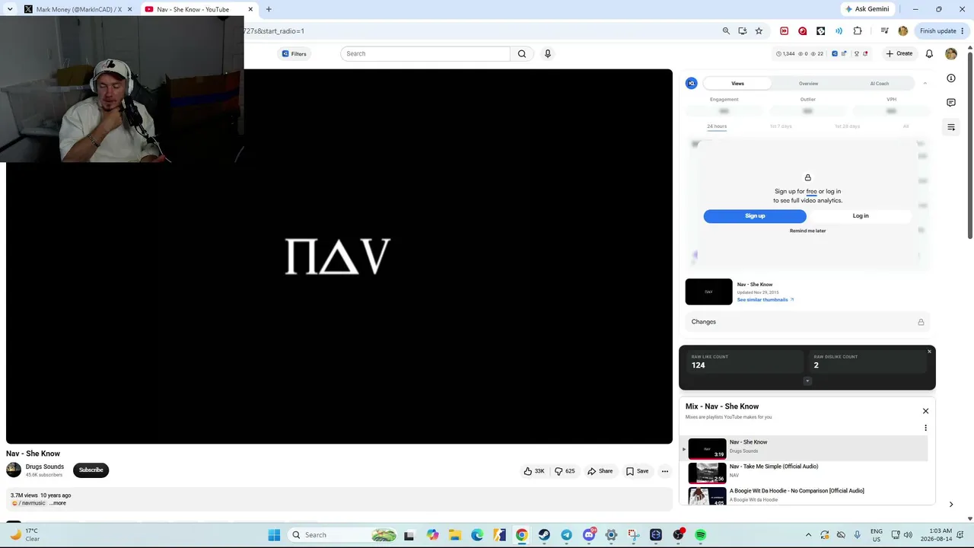
Task: Bookmark this page with the star icon
Action: pos(759,31)
